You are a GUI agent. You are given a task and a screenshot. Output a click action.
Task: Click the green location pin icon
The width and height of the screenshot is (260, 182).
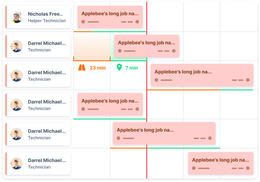coord(119,67)
